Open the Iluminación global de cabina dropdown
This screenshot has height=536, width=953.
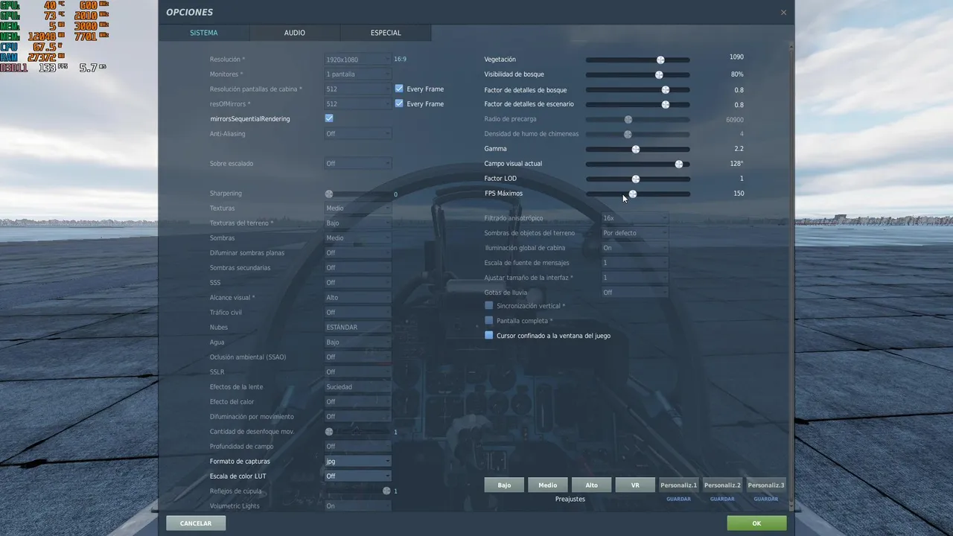[634, 248]
